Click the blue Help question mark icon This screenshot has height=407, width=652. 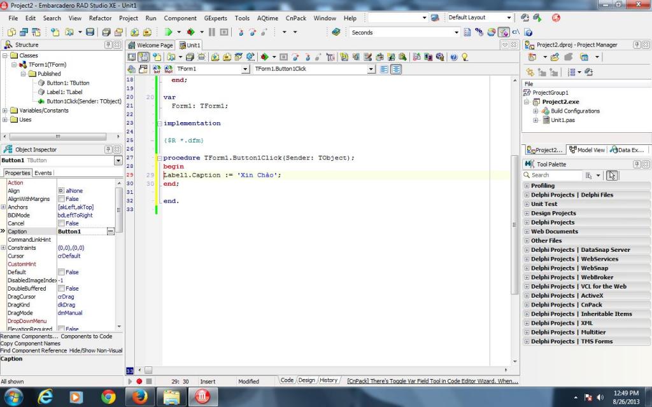click(x=454, y=57)
